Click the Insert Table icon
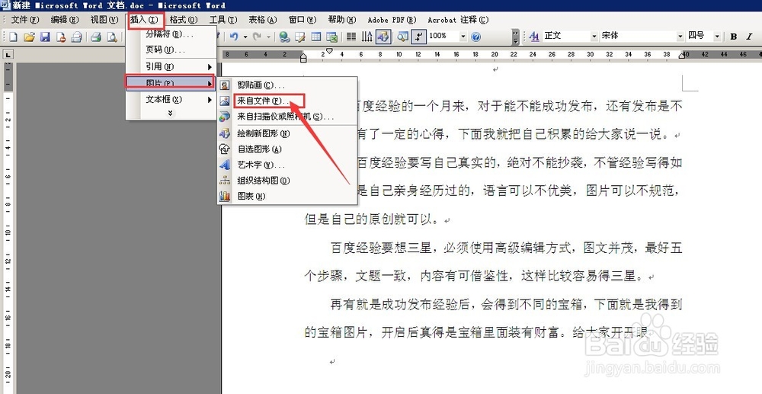This screenshot has width=762, height=394. point(316,37)
